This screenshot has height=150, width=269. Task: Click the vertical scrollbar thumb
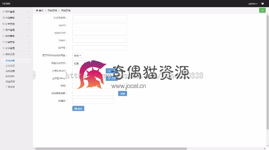[x=268, y=72]
